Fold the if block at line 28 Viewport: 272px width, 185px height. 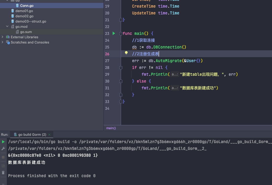(x=121, y=68)
